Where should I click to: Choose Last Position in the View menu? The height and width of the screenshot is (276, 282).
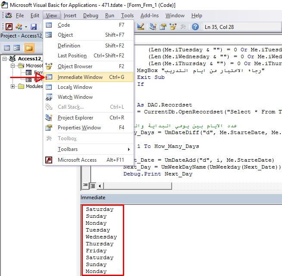(88, 56)
